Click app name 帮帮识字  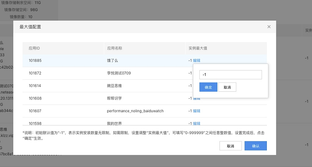tap(114, 98)
